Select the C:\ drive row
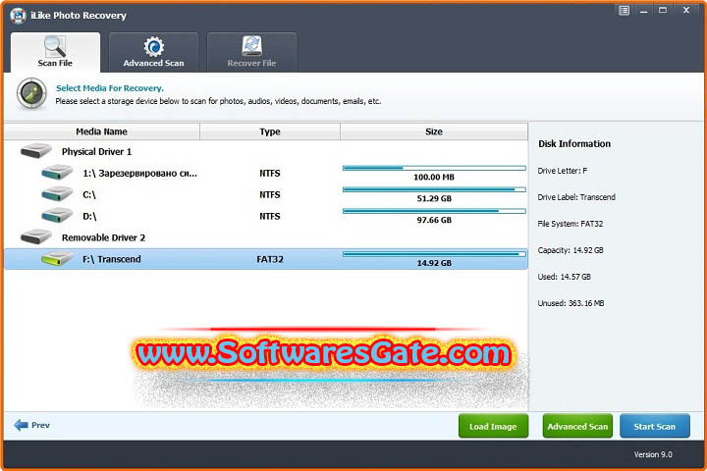Viewport: 707px width, 471px height. 266,194
